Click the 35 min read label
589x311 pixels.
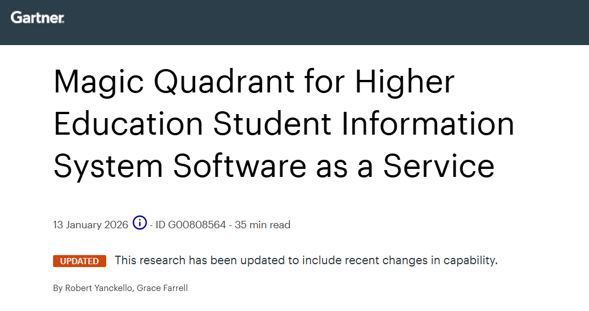point(263,225)
